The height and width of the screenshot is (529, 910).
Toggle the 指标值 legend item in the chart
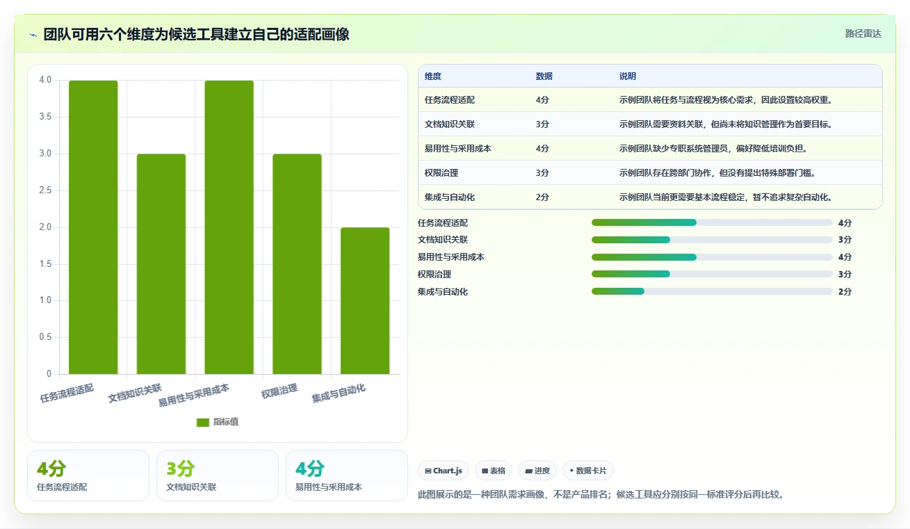click(x=218, y=422)
